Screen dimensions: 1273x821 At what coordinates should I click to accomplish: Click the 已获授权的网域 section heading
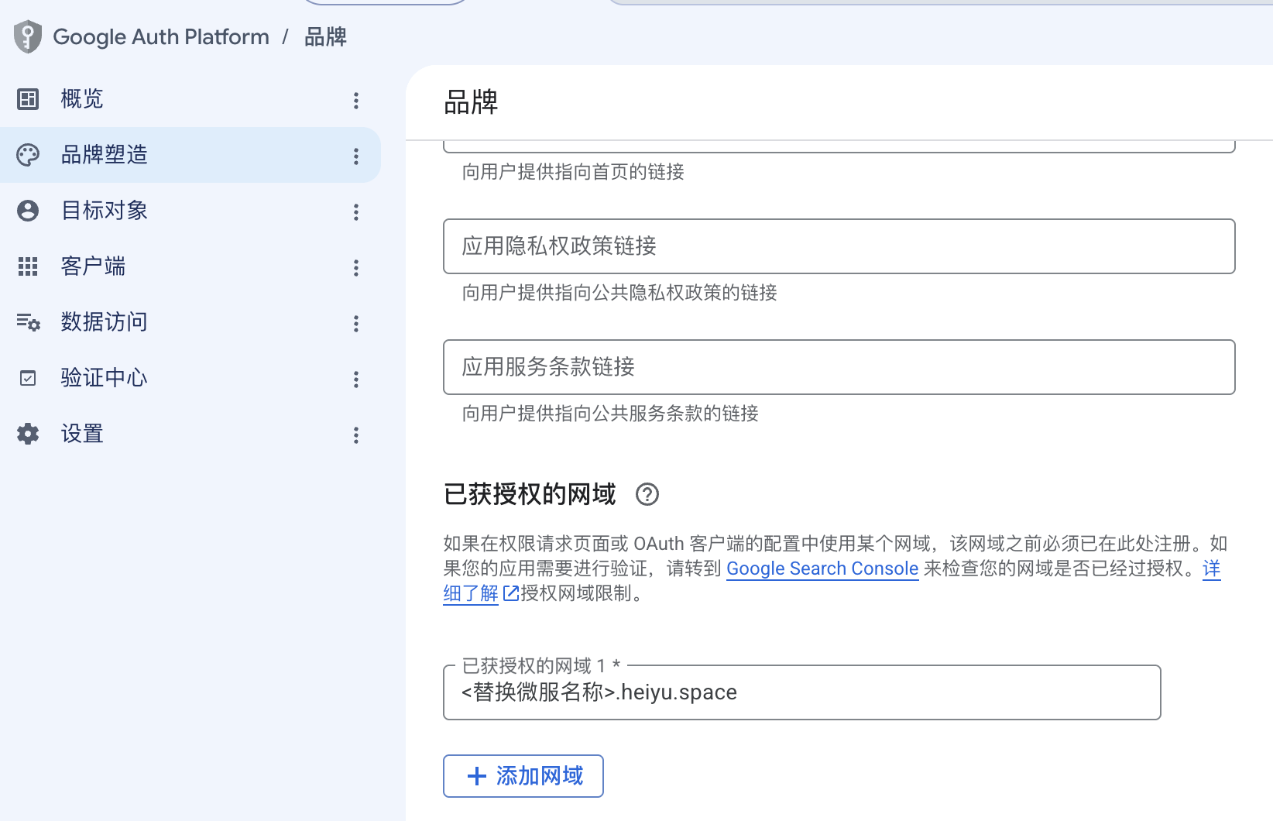pos(530,494)
